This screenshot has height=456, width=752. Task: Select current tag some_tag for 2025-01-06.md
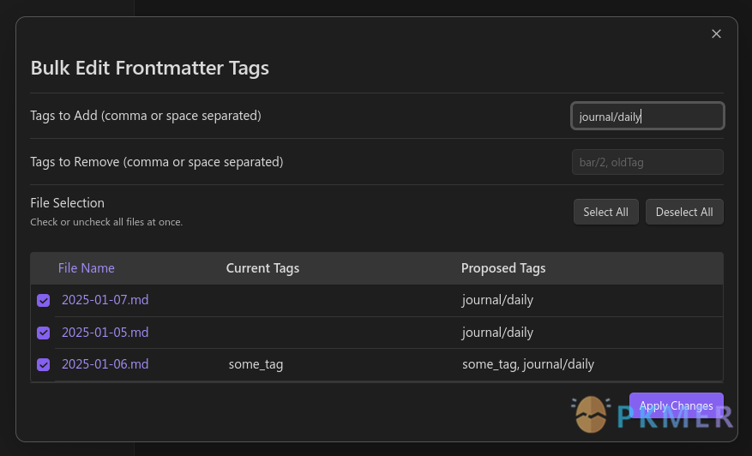[x=256, y=364]
